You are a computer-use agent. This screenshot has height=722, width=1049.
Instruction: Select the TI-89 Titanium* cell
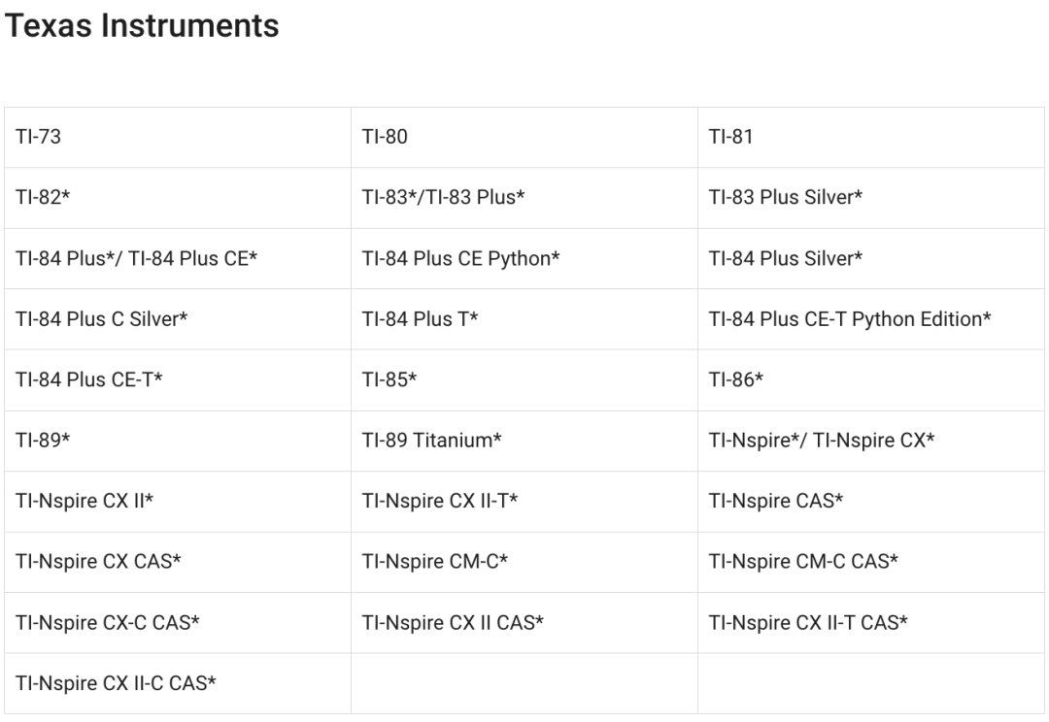point(431,441)
